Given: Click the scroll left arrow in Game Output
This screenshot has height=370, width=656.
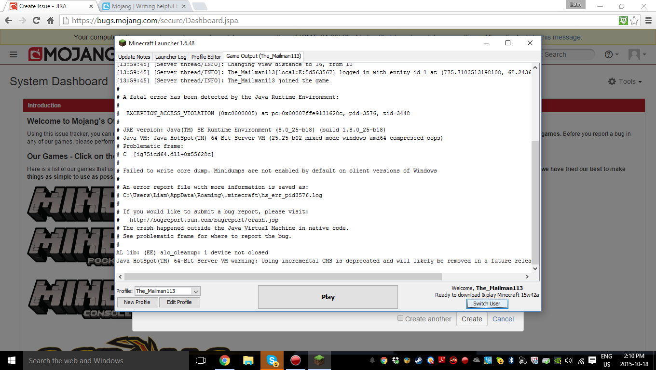Looking at the screenshot, I should [120, 277].
